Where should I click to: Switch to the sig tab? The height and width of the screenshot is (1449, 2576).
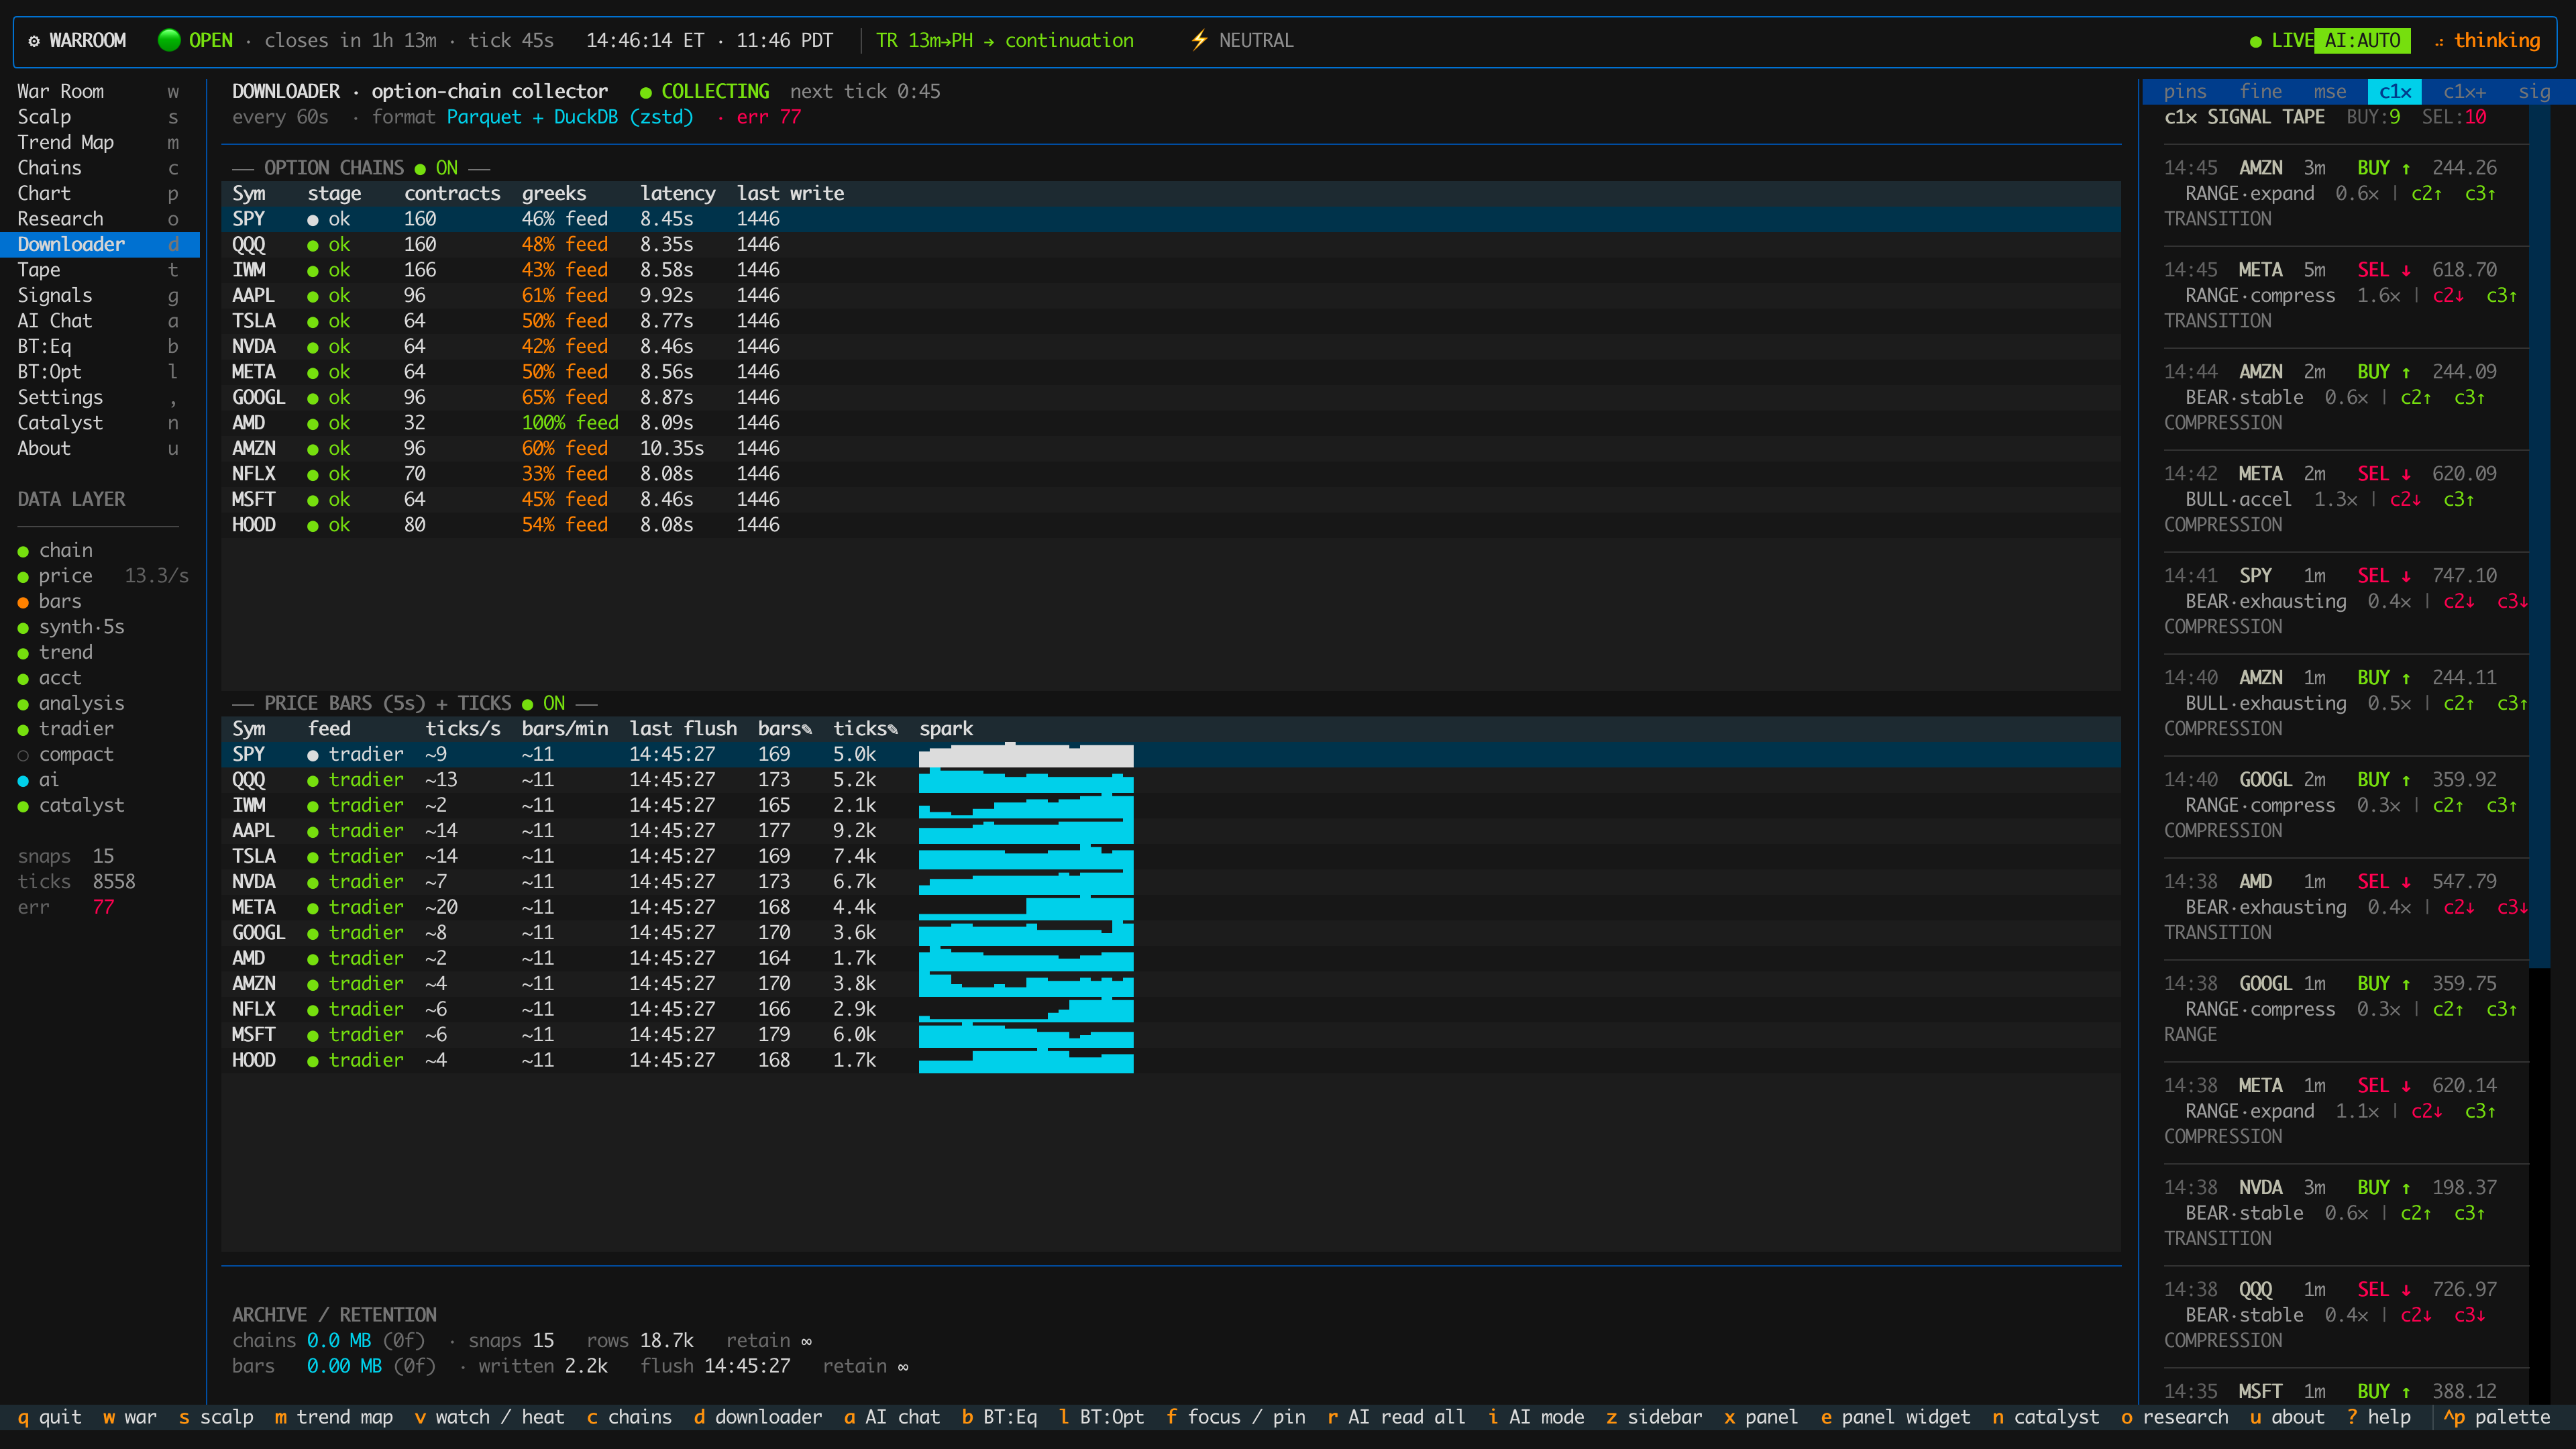tap(2534, 92)
